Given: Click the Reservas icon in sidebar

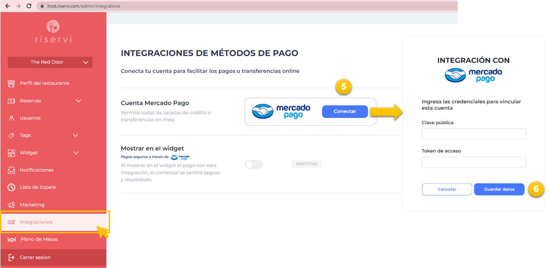Looking at the screenshot, I should click(11, 101).
